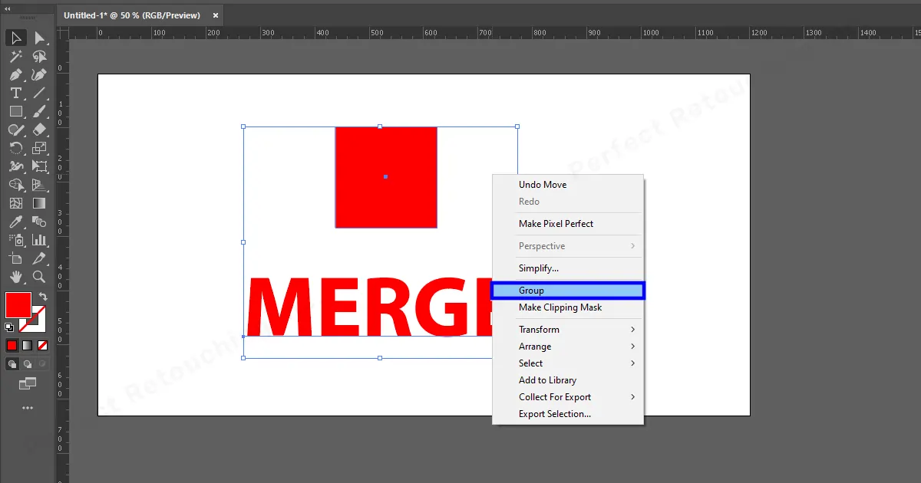Select the Direct Selection tool
This screenshot has width=921, height=483.
pyautogui.click(x=39, y=38)
